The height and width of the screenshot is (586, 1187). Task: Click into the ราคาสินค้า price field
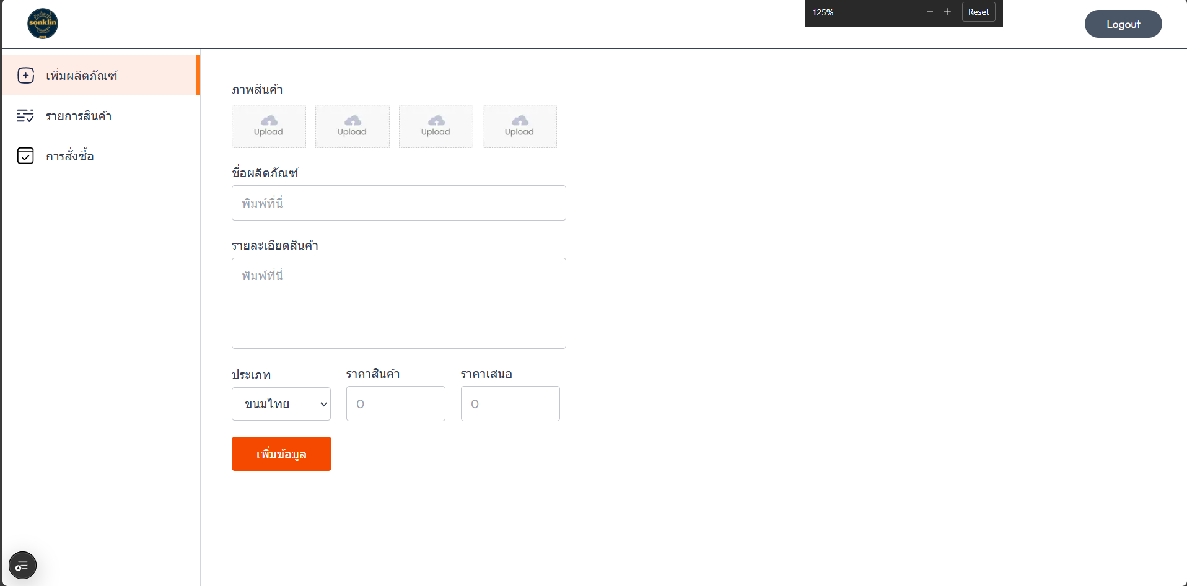click(x=395, y=404)
